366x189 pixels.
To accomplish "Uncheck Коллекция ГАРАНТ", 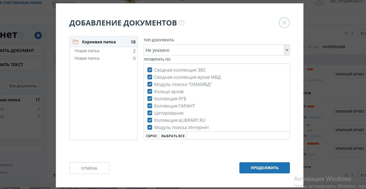I will click(x=150, y=106).
